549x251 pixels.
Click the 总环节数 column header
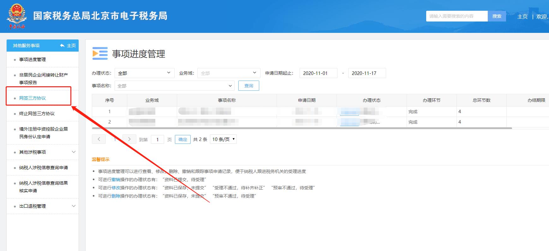pyautogui.click(x=481, y=100)
